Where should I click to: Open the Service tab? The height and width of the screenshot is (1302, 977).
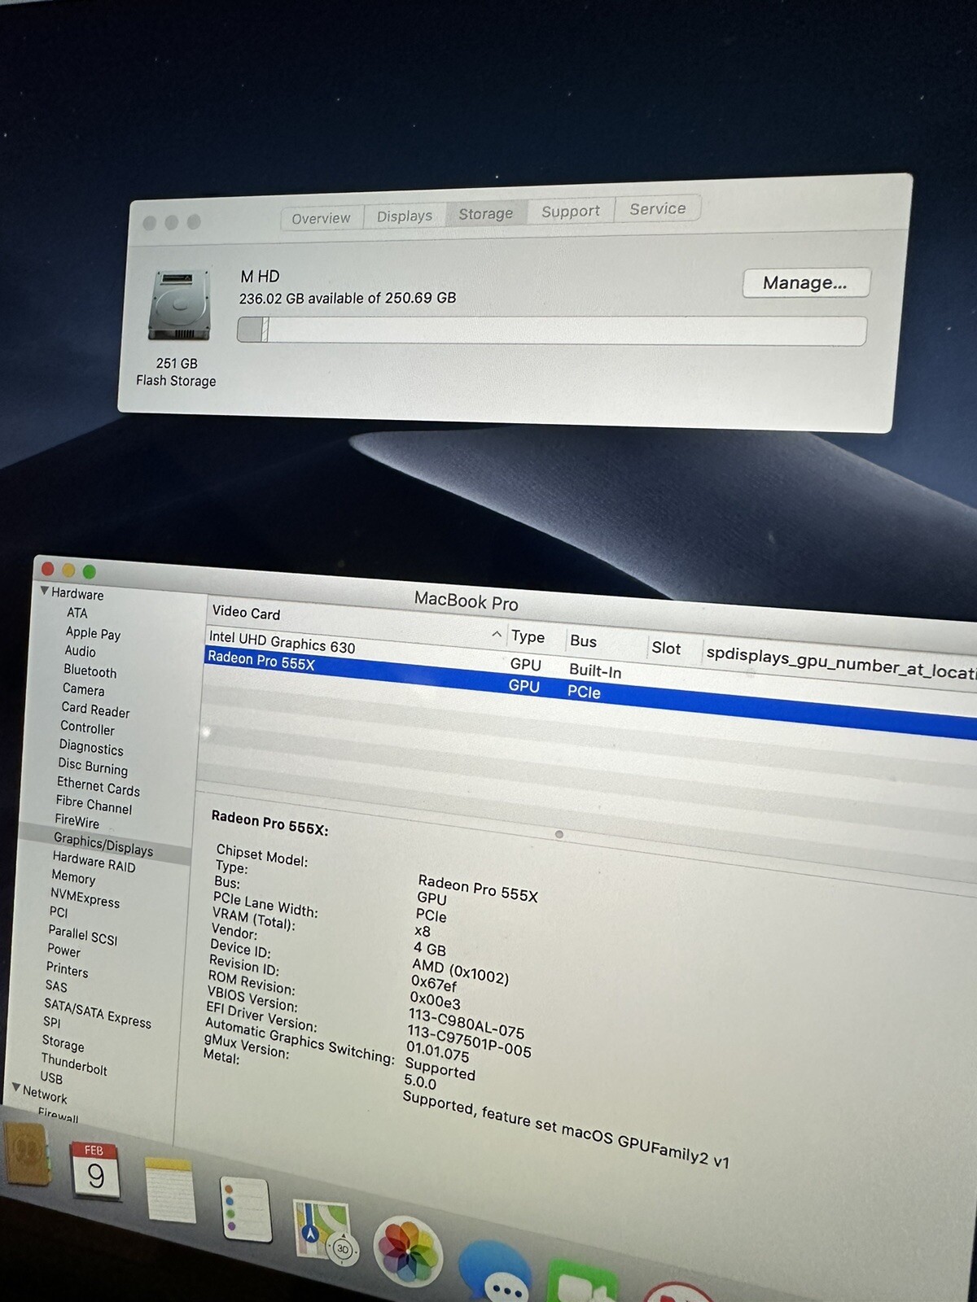coord(658,208)
